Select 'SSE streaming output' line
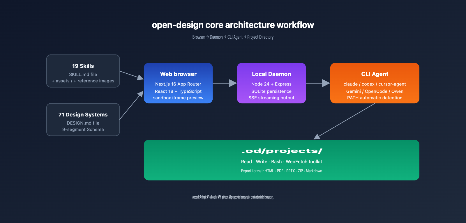This screenshot has width=466, height=223. tap(271, 98)
